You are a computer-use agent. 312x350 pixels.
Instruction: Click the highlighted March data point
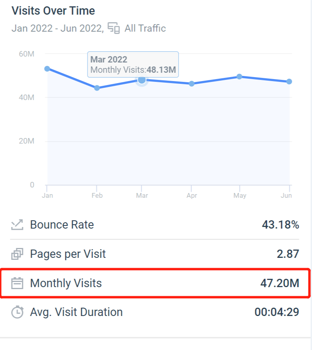142,80
